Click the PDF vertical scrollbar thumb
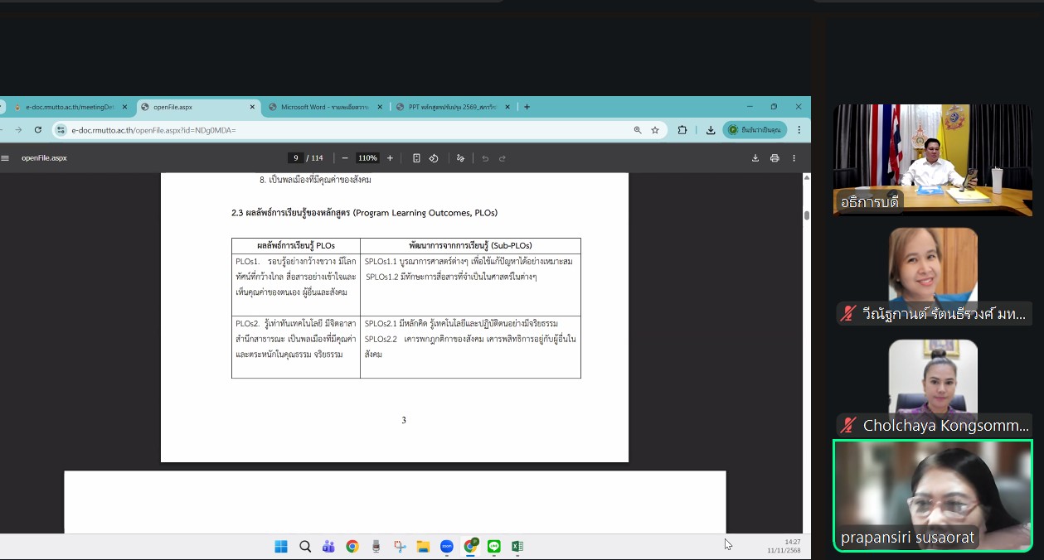1044x560 pixels. click(x=806, y=215)
